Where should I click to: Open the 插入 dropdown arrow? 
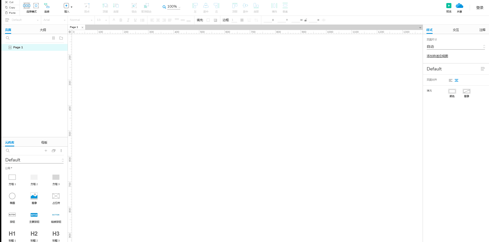pyautogui.click(x=71, y=7)
